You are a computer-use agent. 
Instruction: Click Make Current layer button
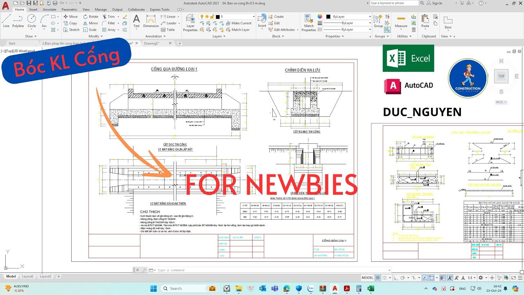(239, 23)
